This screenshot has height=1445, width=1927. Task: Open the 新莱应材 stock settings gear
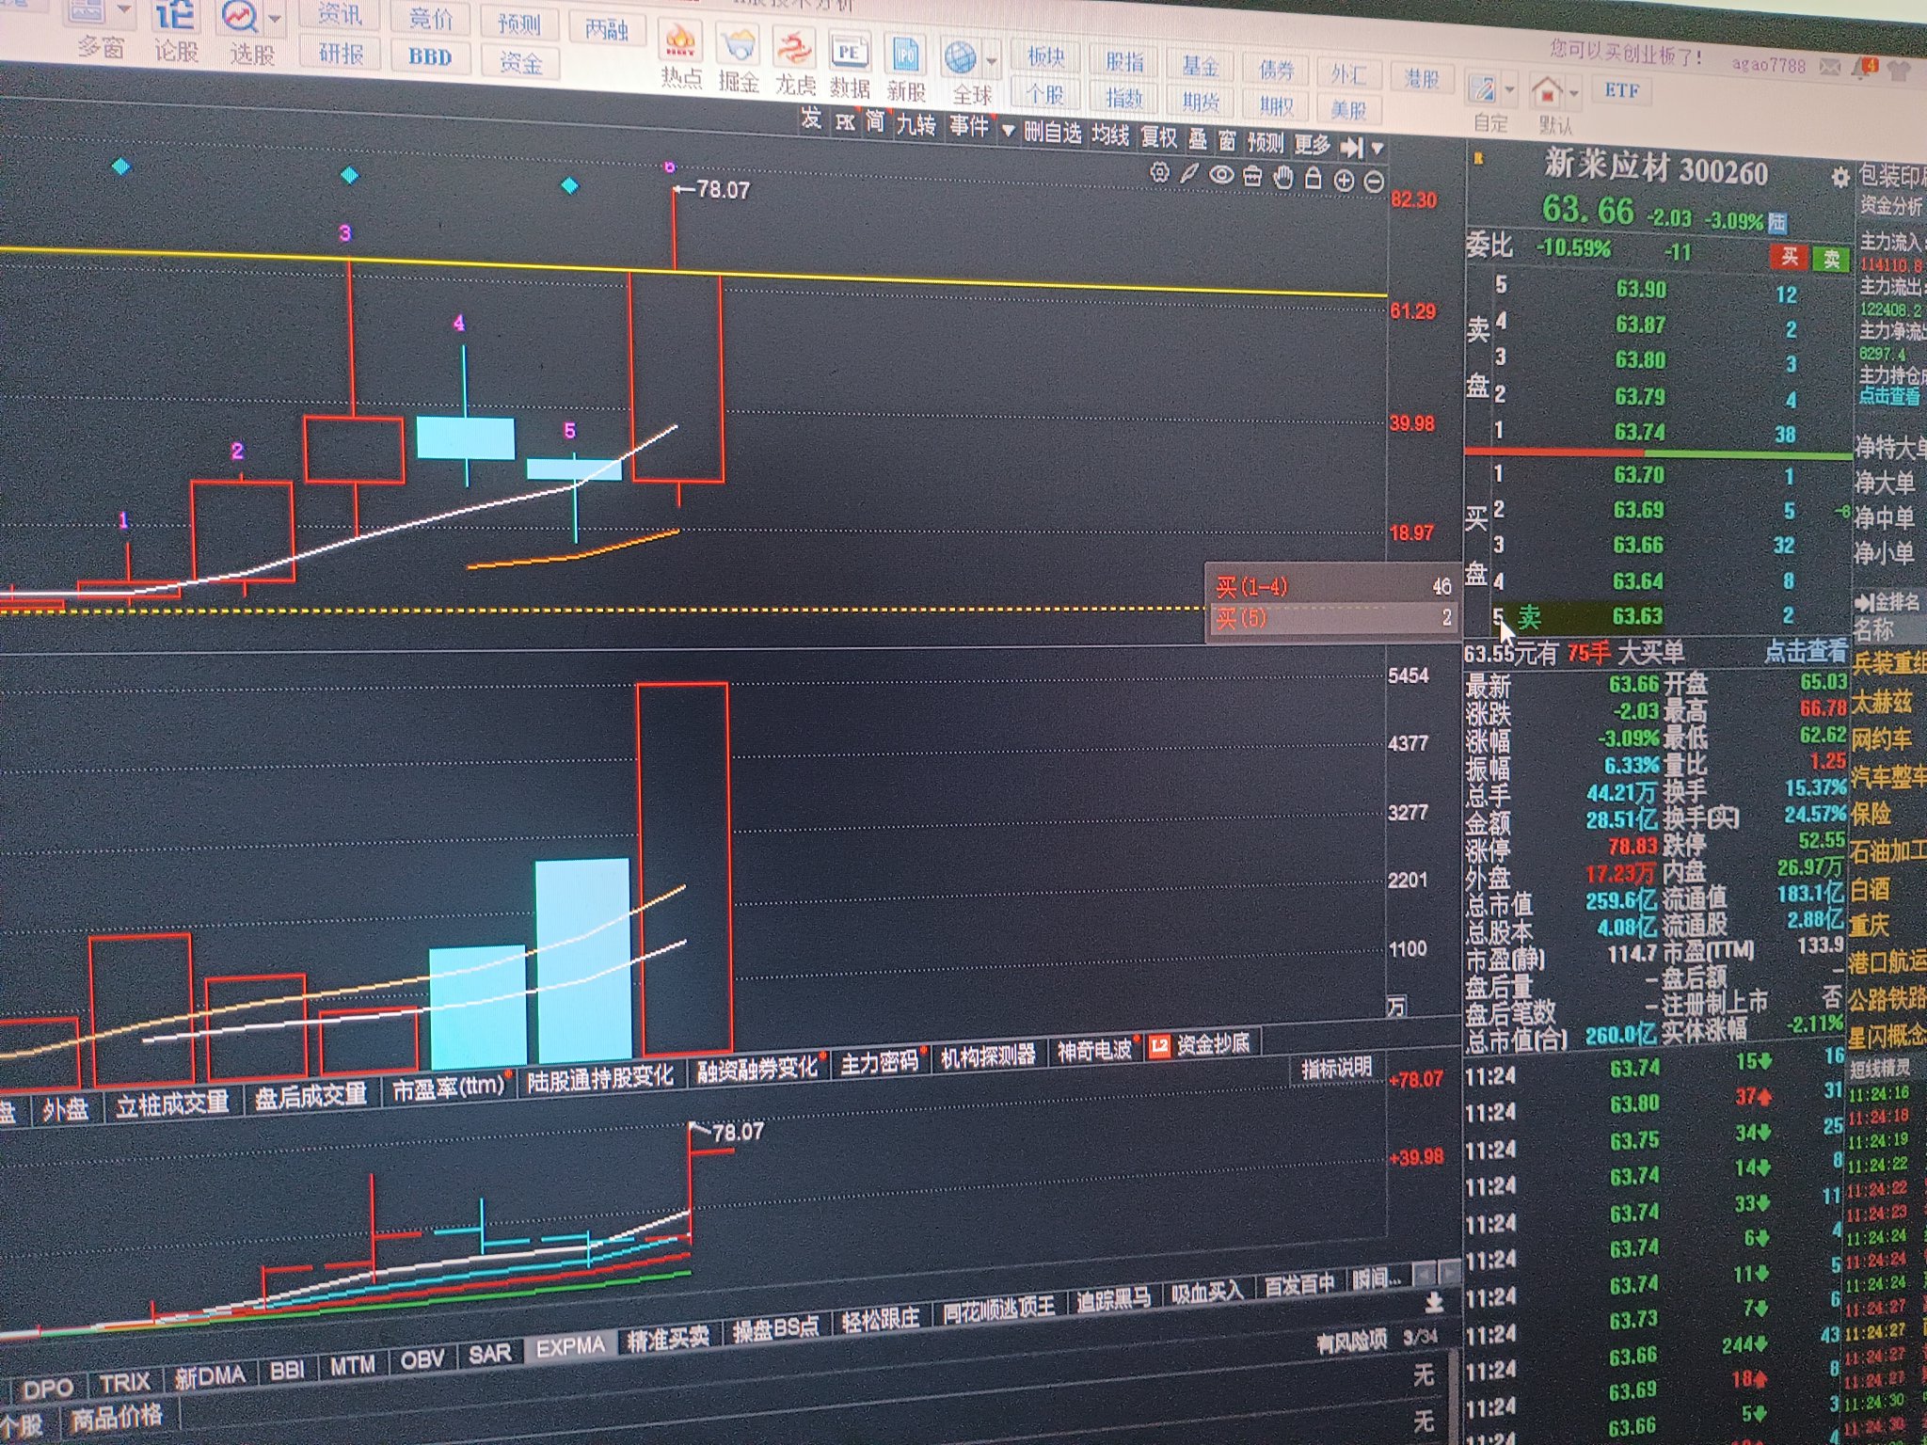1840,177
